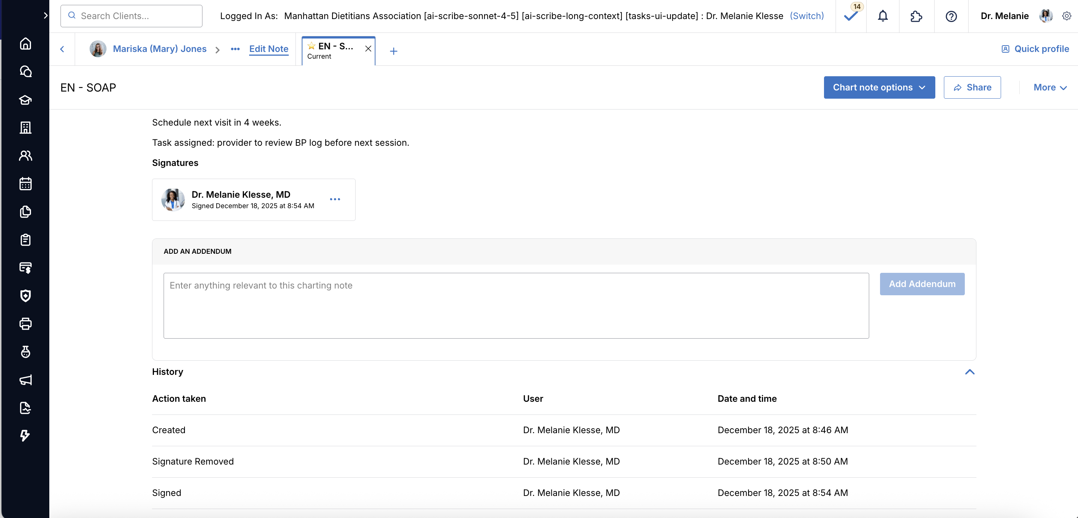Click the tasks checkmark icon with badge 14
The width and height of the screenshot is (1078, 518).
click(x=851, y=16)
